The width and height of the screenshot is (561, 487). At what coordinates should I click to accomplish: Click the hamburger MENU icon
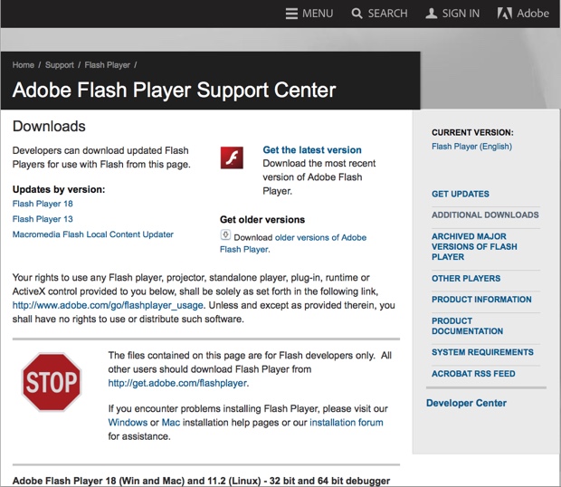tap(291, 14)
